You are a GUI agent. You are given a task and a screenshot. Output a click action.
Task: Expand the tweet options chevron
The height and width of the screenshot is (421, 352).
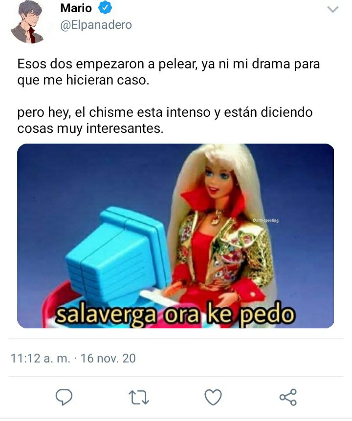pyautogui.click(x=333, y=10)
